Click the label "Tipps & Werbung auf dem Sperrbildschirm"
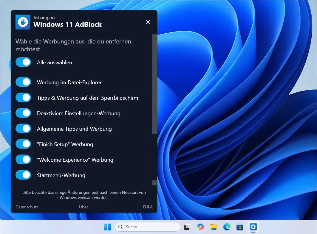 [88, 98]
